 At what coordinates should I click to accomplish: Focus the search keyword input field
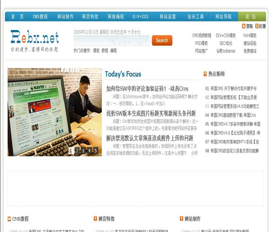point(112,40)
